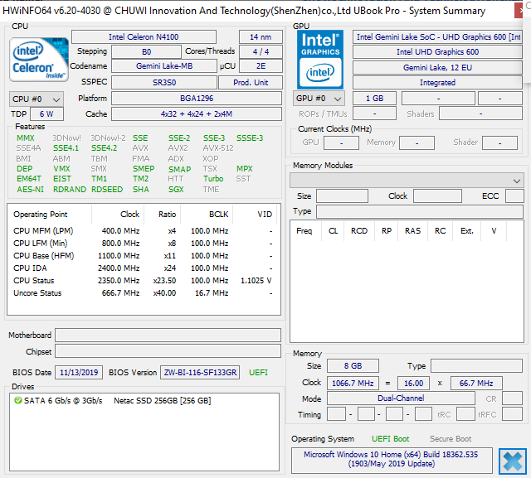The image size is (531, 478).
Task: Select the CPU Status row
Action: click(144, 281)
